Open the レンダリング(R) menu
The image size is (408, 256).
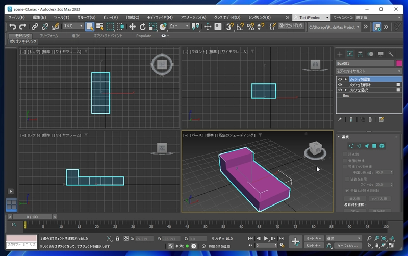pyautogui.click(x=260, y=18)
